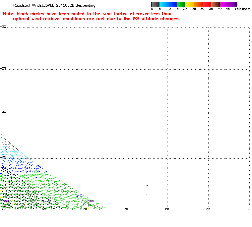Click the color scale label '5'
Image resolution: width=252 pixels, height=227 pixels.
pyautogui.click(x=160, y=9)
